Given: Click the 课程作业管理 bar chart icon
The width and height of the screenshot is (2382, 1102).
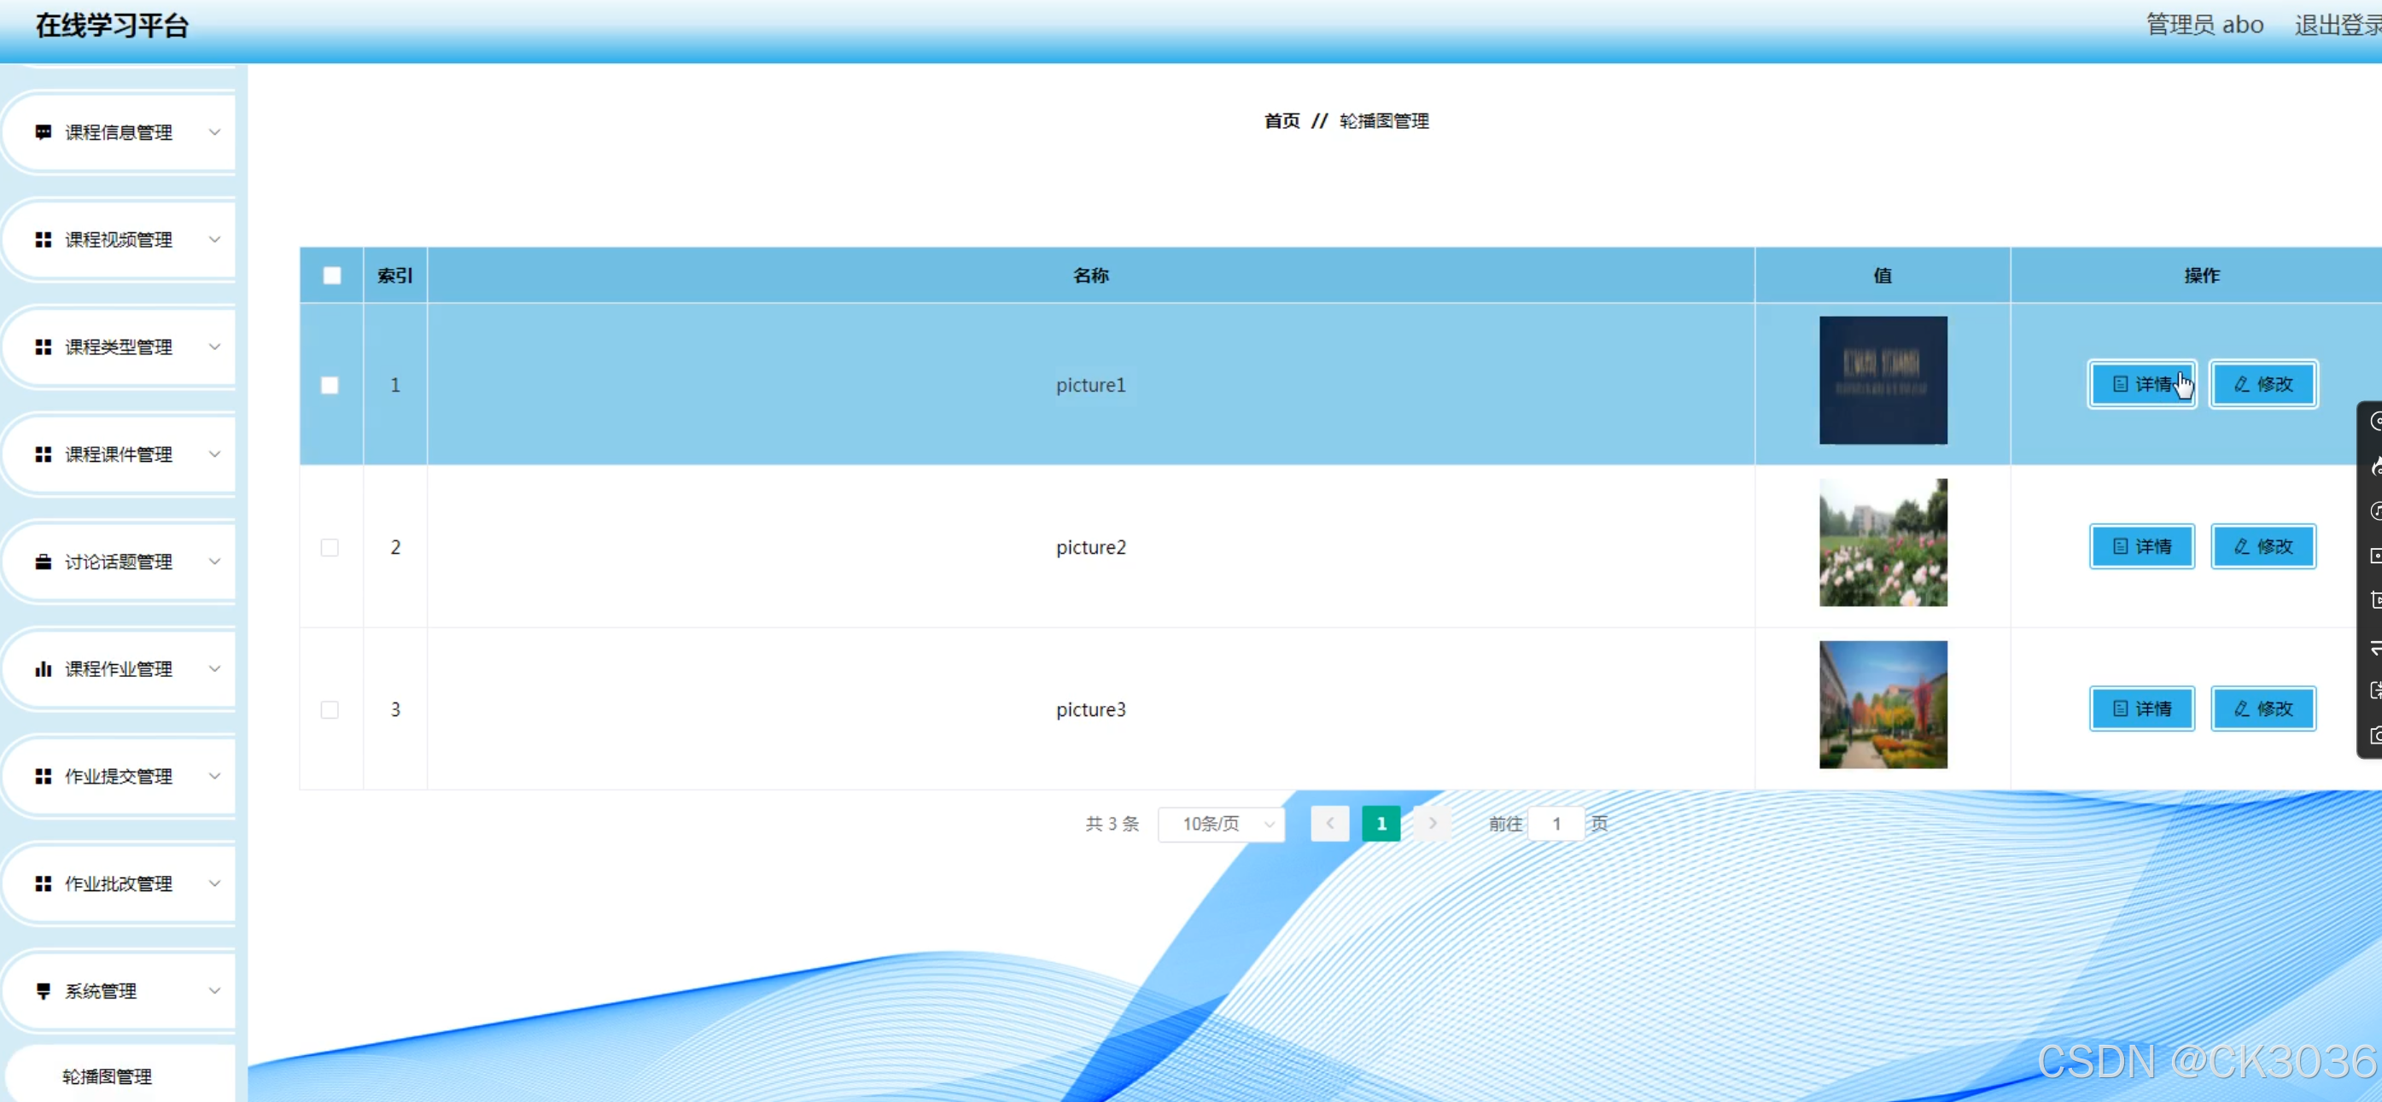Looking at the screenshot, I should (43, 669).
